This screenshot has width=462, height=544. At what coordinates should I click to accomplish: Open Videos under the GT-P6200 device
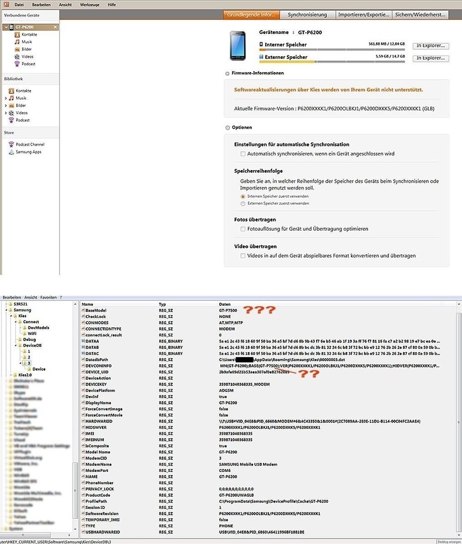tap(24, 56)
